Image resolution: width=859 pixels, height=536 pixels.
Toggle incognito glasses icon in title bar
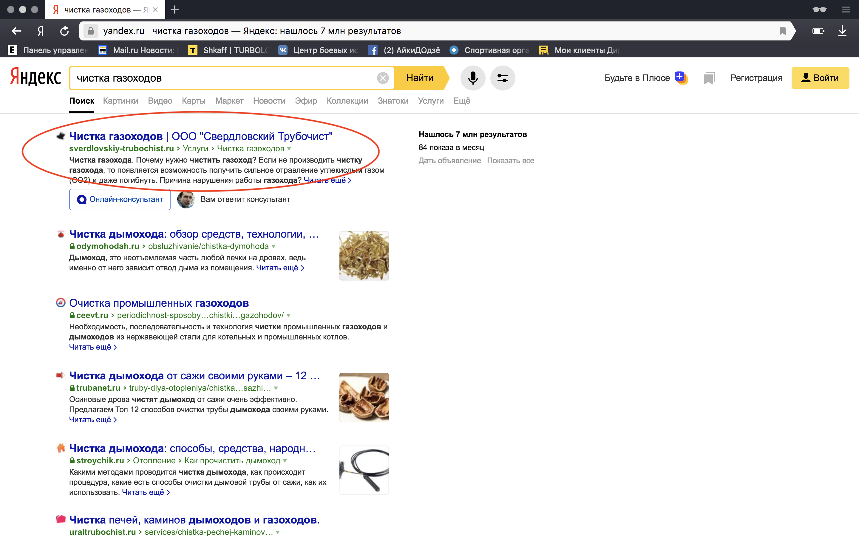(x=819, y=10)
